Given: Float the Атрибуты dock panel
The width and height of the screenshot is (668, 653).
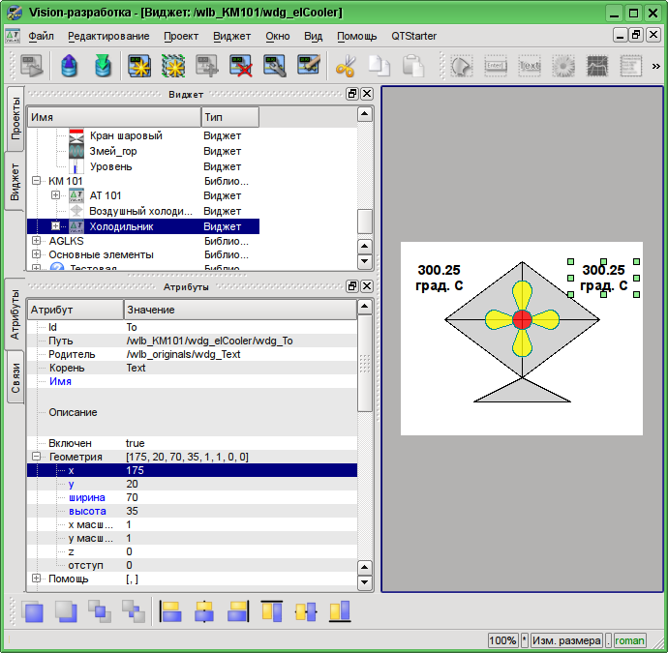Looking at the screenshot, I should point(352,287).
